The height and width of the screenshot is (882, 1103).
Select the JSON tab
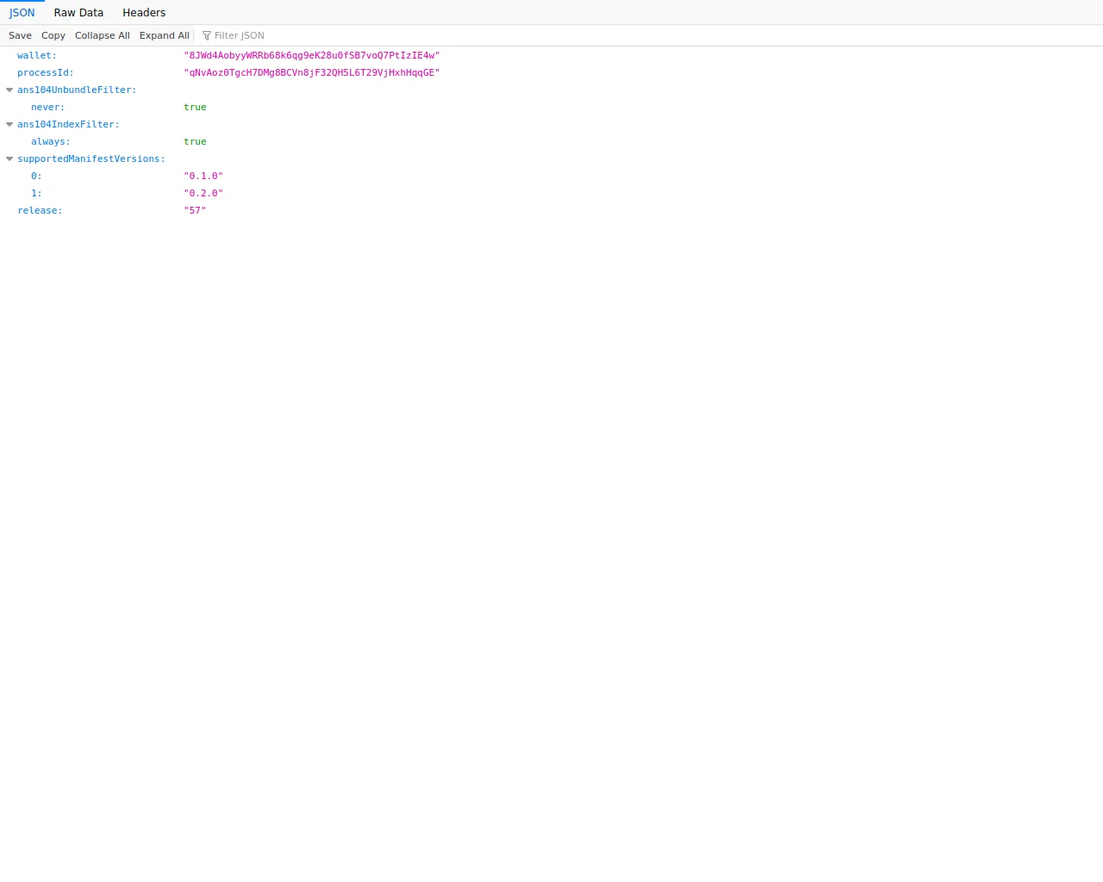22,13
